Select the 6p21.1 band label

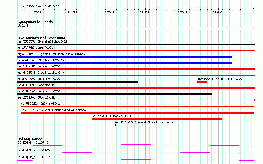(x=23, y=25)
